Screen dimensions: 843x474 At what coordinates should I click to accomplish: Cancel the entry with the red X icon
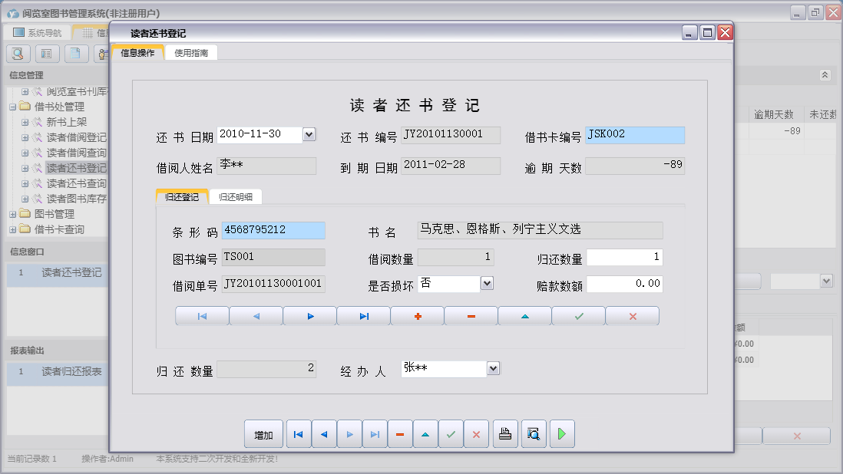tap(631, 314)
